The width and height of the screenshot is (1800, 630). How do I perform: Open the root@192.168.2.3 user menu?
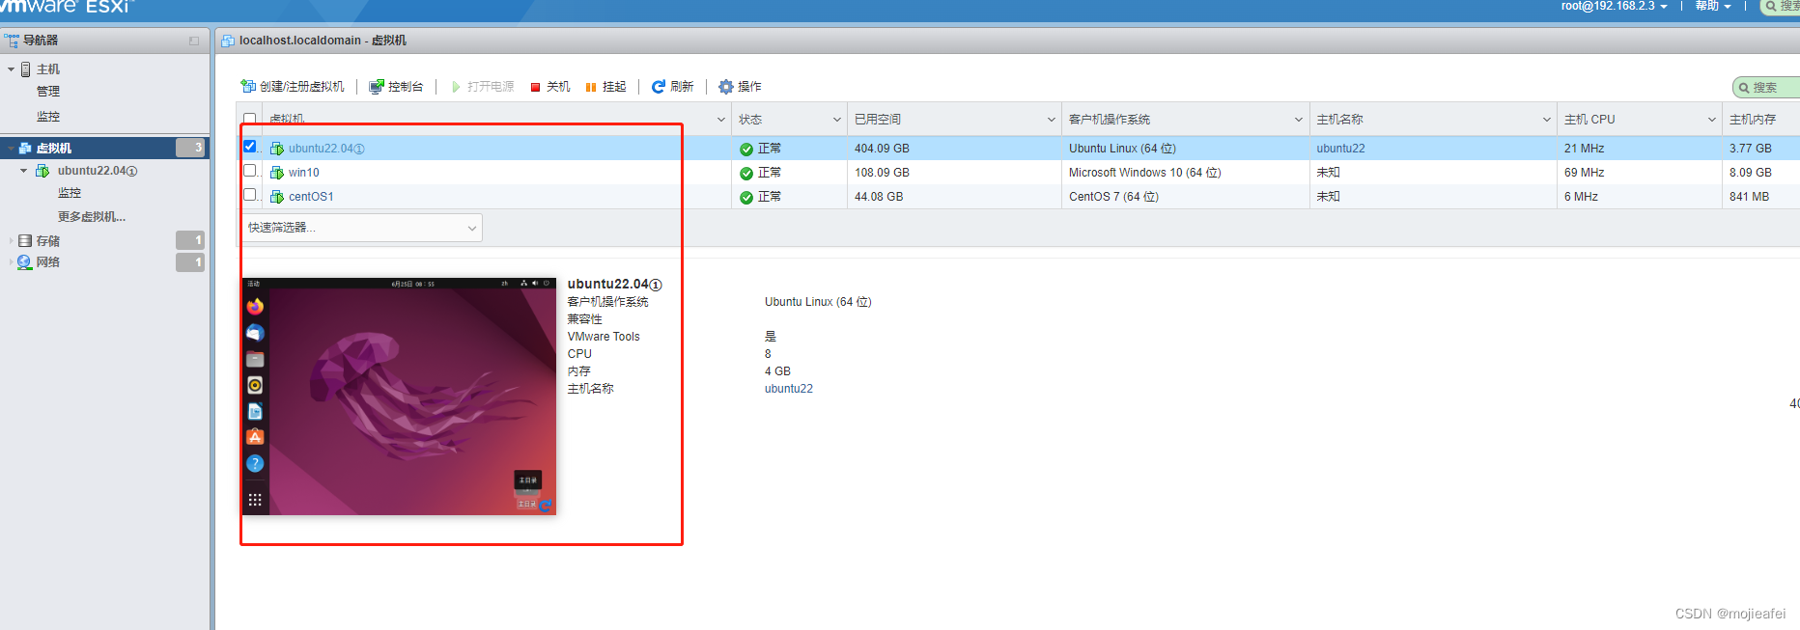coord(1614,6)
